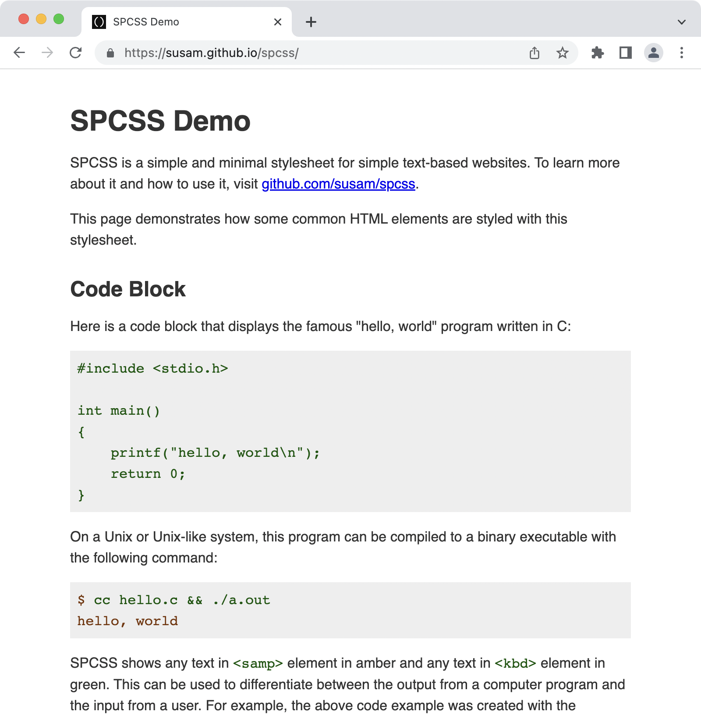Reload the SPCSS Demo page
Viewport: 701px width, 719px height.
coord(75,53)
